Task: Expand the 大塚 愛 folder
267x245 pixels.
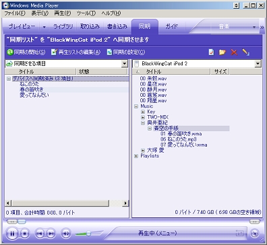Action: (143, 150)
